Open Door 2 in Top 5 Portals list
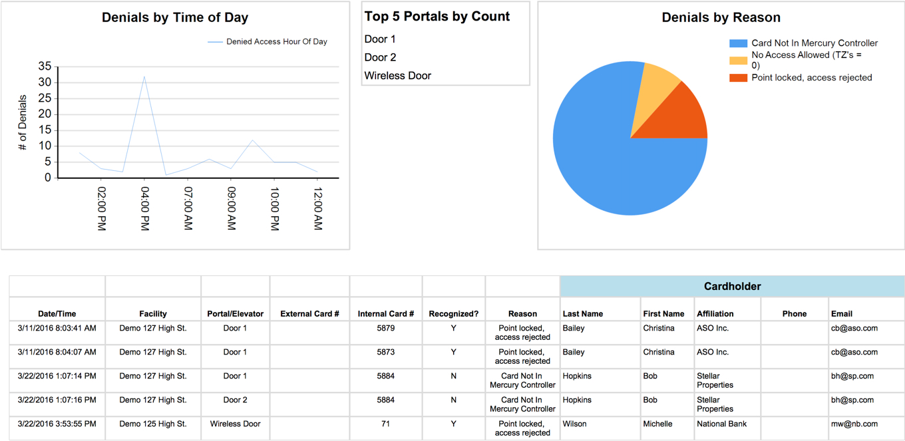This screenshot has width=905, height=441. pos(380,57)
